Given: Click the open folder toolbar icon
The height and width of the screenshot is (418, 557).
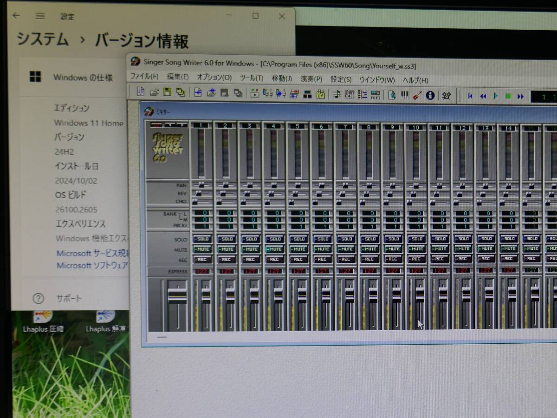Looking at the screenshot, I should click(155, 92).
